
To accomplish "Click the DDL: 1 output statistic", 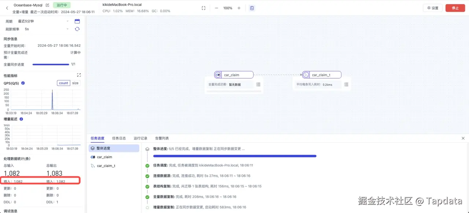I will [52, 202].
